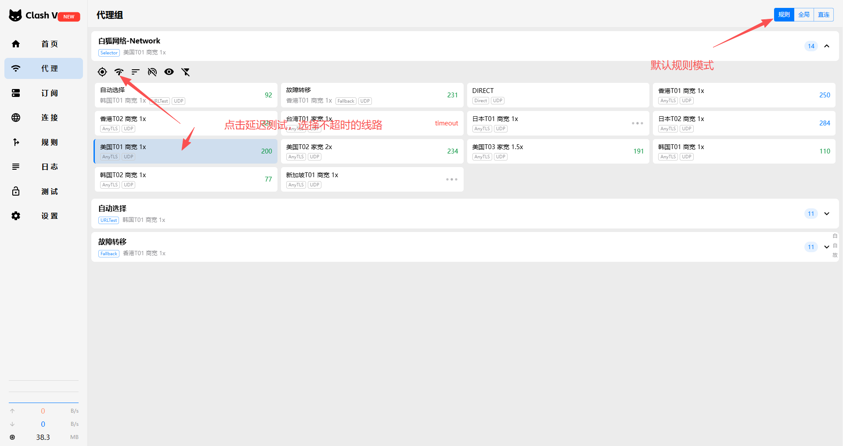
Task: Click the 250 delay on 香港T01
Action: click(825, 95)
